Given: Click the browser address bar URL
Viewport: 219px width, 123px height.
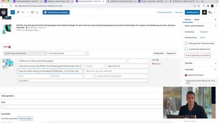Looking at the screenshot, I should 40,6.
